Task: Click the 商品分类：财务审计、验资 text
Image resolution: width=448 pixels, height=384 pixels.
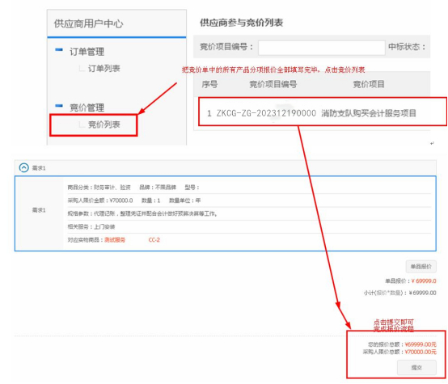Action: click(x=99, y=188)
